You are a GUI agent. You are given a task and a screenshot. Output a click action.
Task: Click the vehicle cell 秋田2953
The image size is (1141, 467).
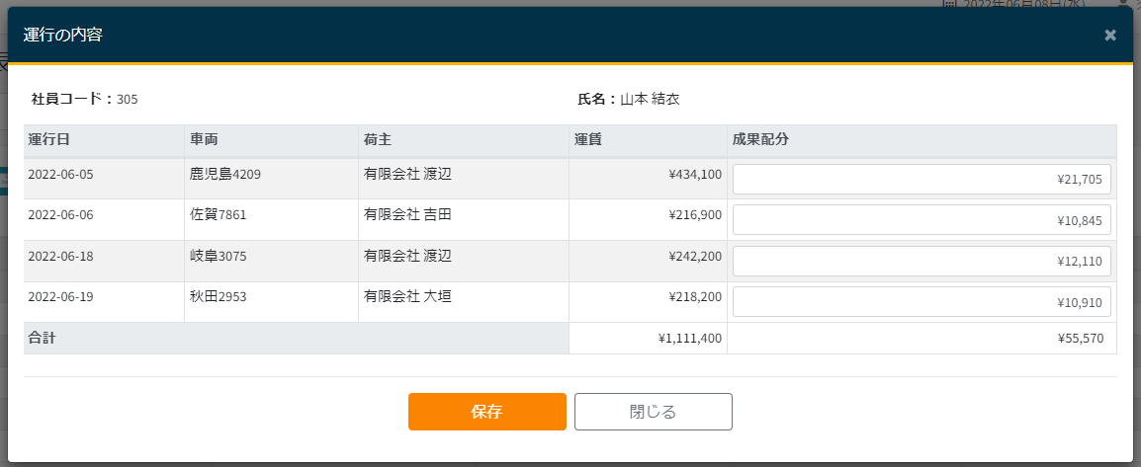click(x=219, y=296)
